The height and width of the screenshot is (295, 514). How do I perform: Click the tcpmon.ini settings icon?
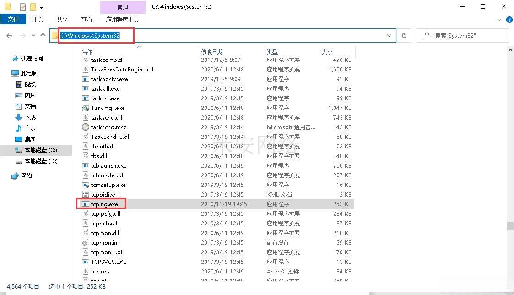(85, 242)
